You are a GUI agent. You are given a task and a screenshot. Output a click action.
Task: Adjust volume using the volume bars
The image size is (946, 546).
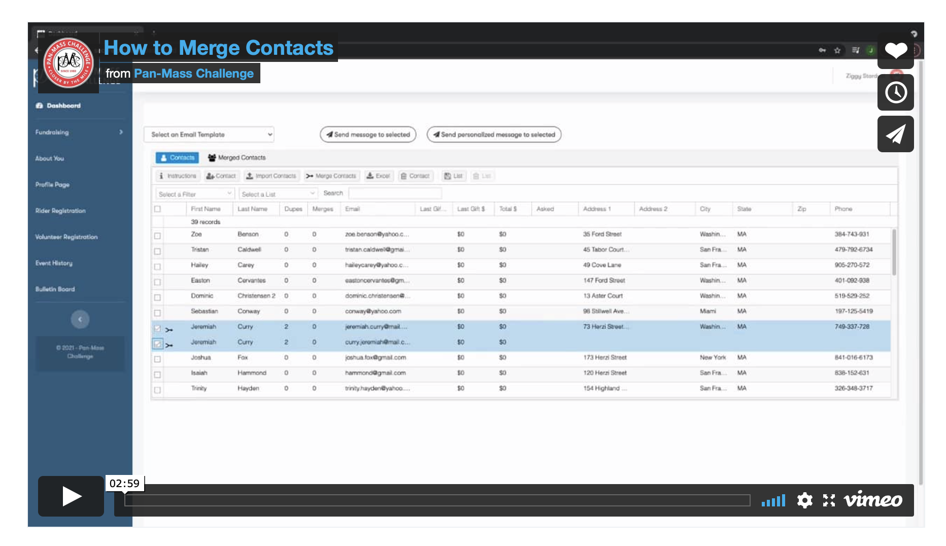click(x=773, y=501)
